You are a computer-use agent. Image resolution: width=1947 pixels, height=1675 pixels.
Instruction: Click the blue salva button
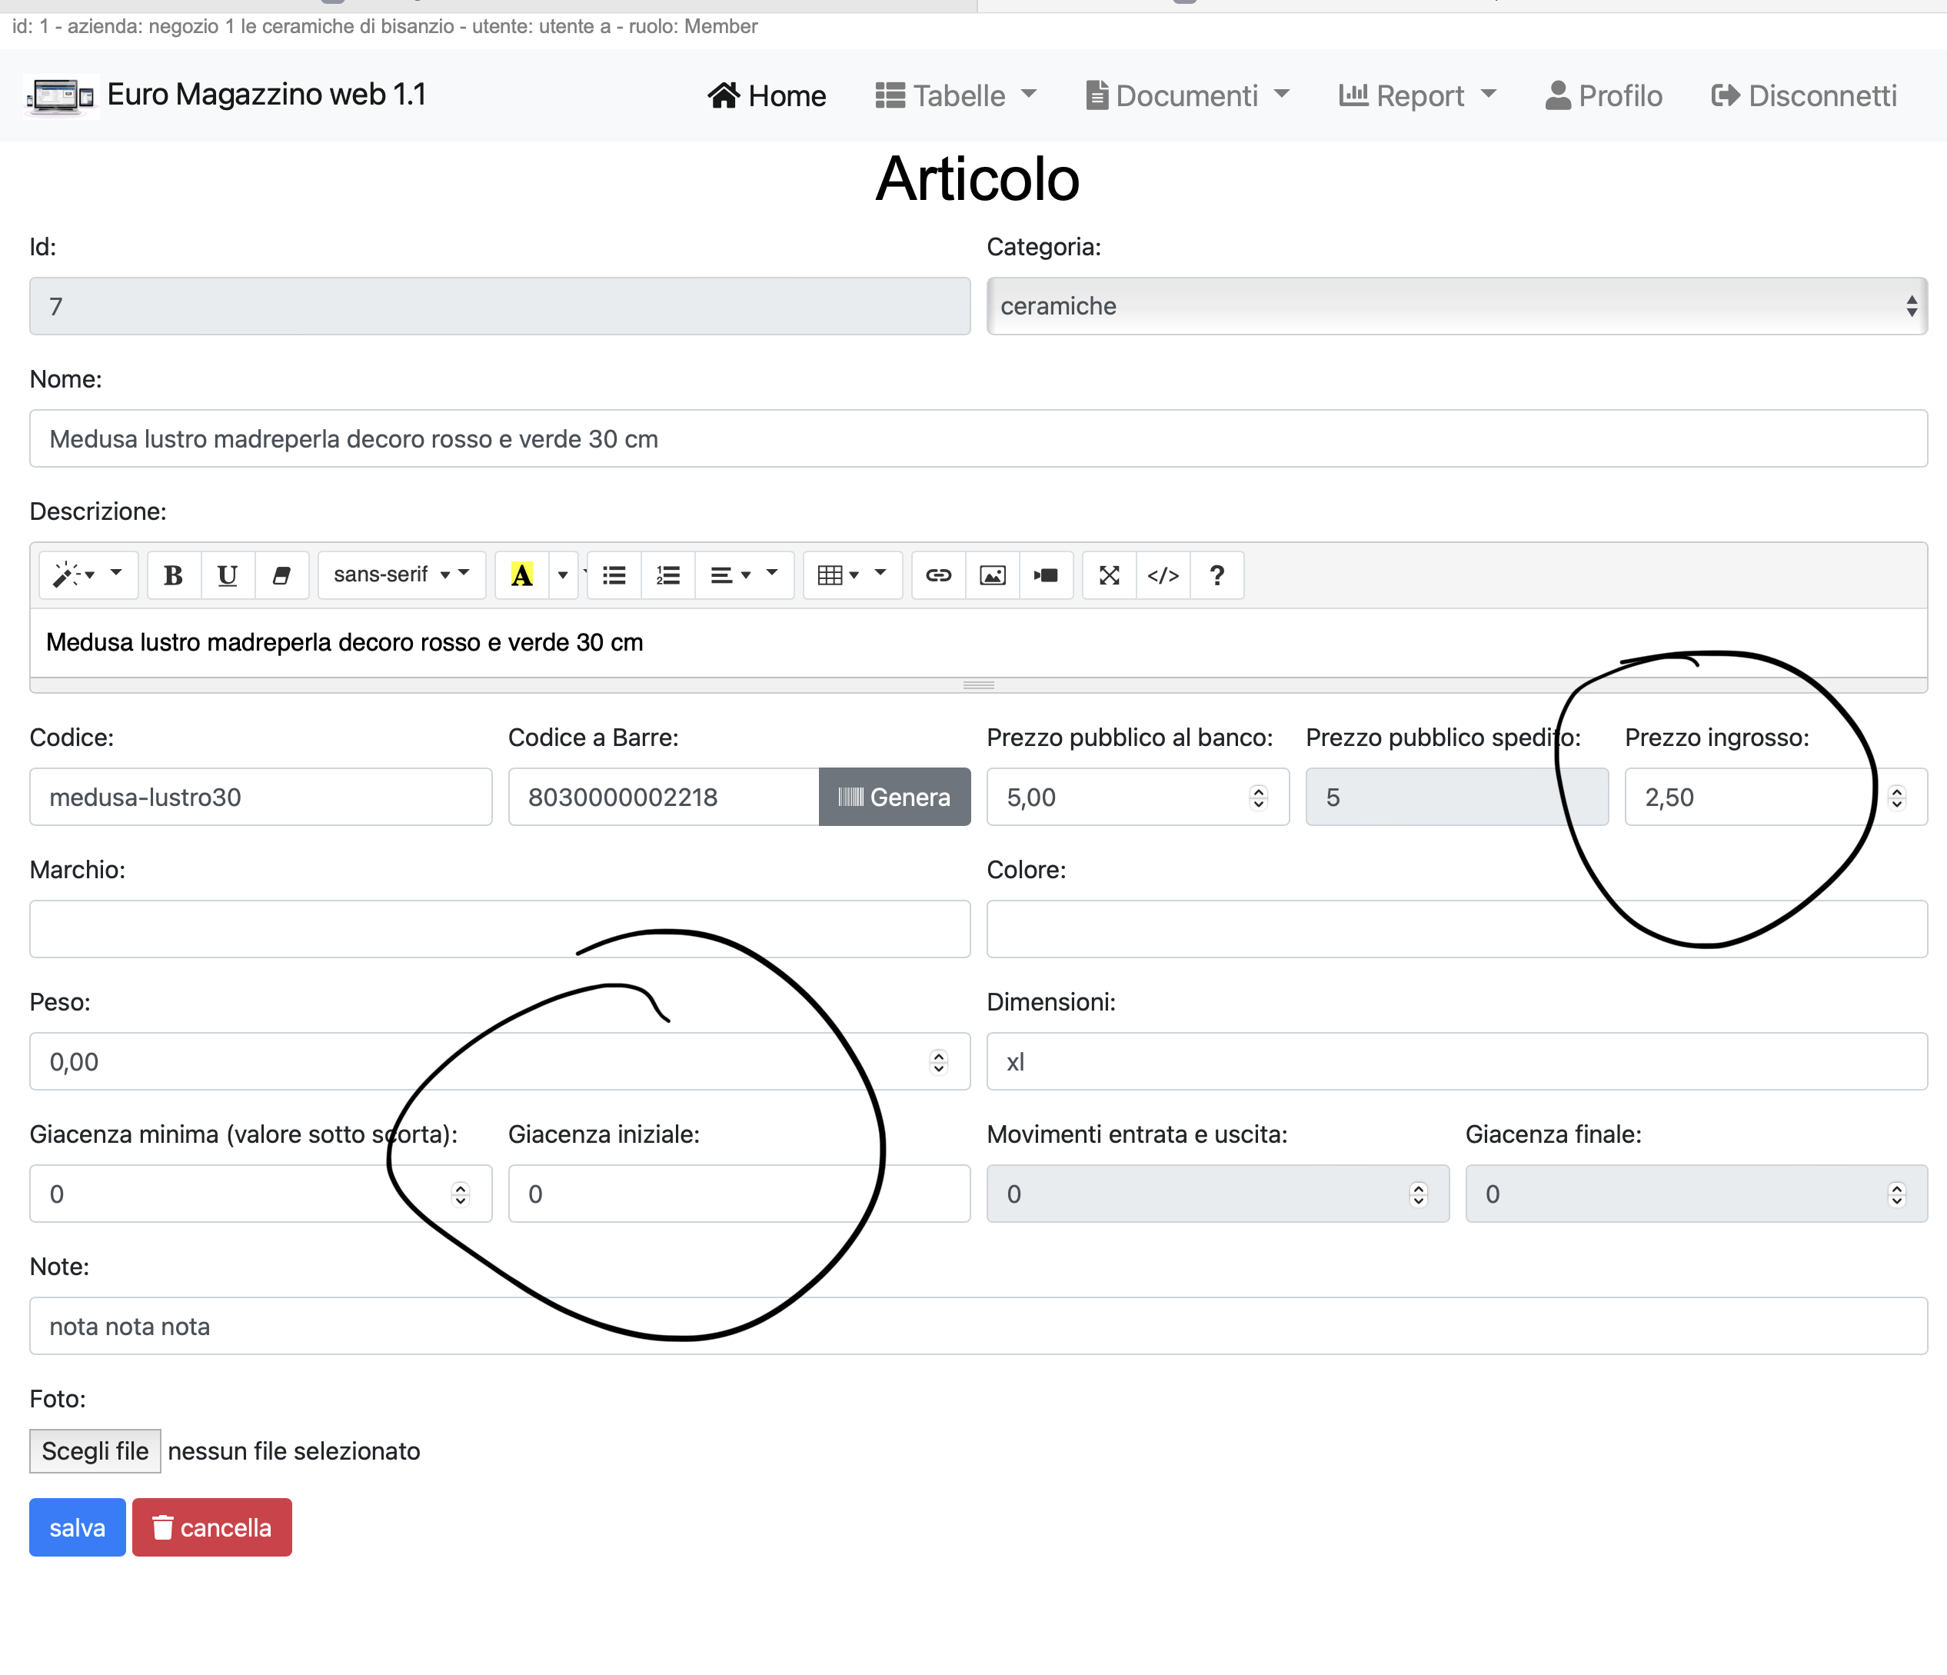point(77,1527)
